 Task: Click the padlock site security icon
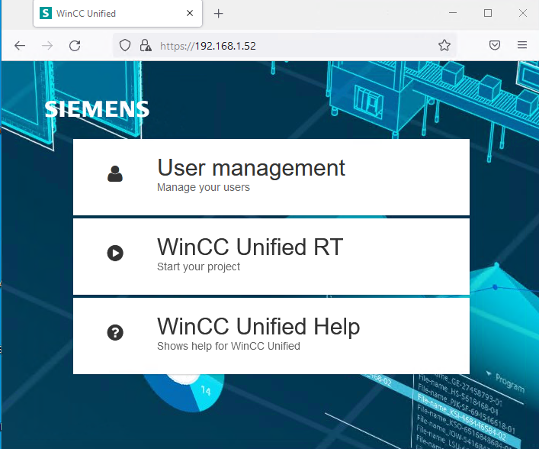click(145, 46)
